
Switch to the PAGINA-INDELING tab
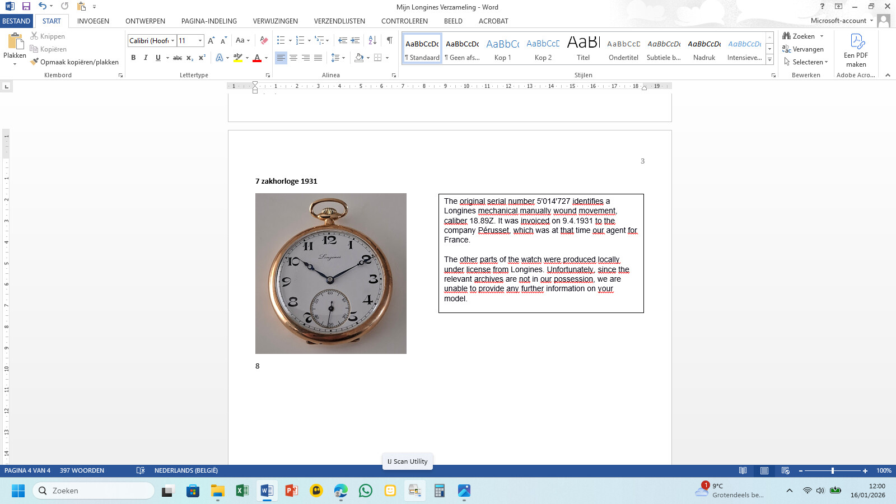click(209, 21)
